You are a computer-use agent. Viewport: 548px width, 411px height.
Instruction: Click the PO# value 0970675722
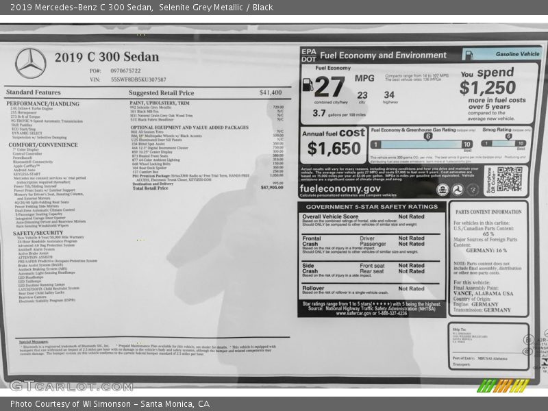pos(125,71)
